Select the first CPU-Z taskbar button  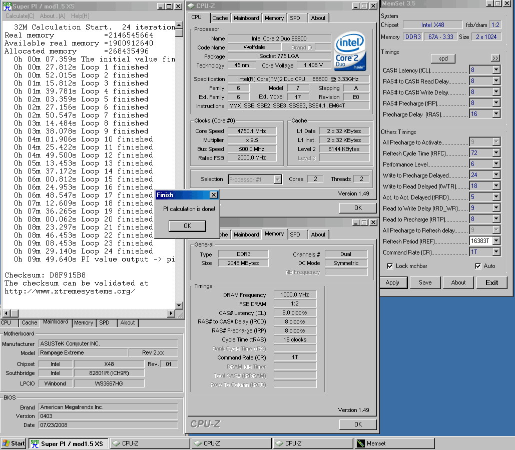point(150,443)
